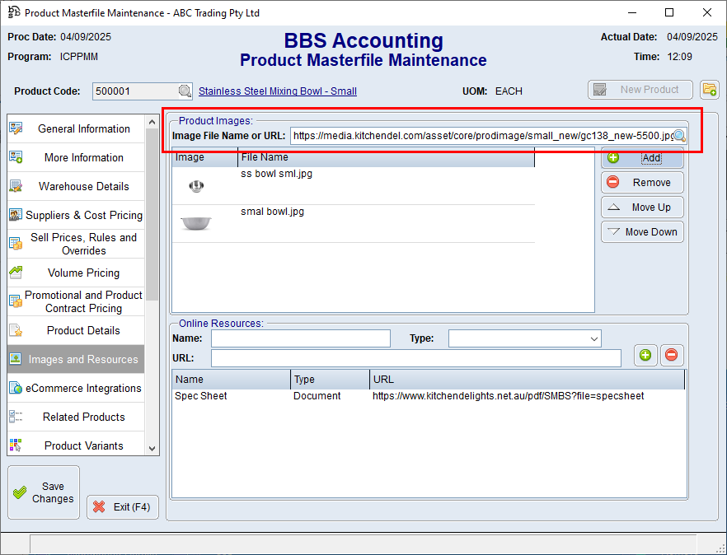This screenshot has width=727, height=555.
Task: Click green plus to add online resource
Action: point(645,355)
